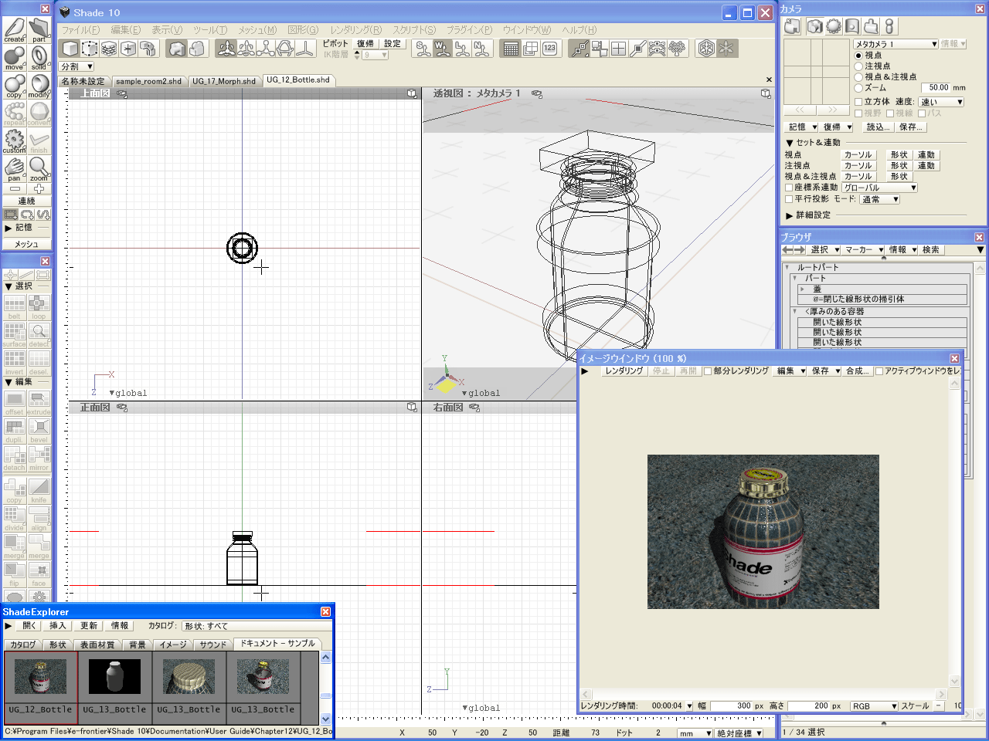Select the first UG_12_Bottle thumbnail

[41, 687]
